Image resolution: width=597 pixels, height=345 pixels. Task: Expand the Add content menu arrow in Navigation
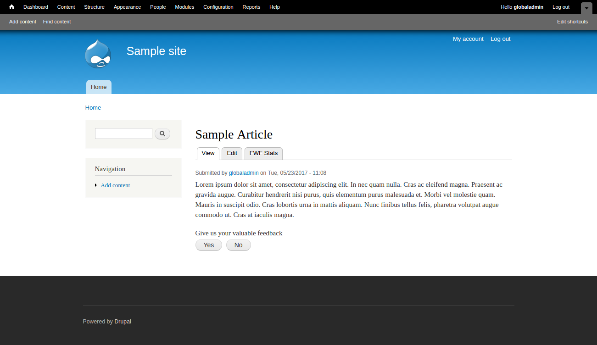95,185
